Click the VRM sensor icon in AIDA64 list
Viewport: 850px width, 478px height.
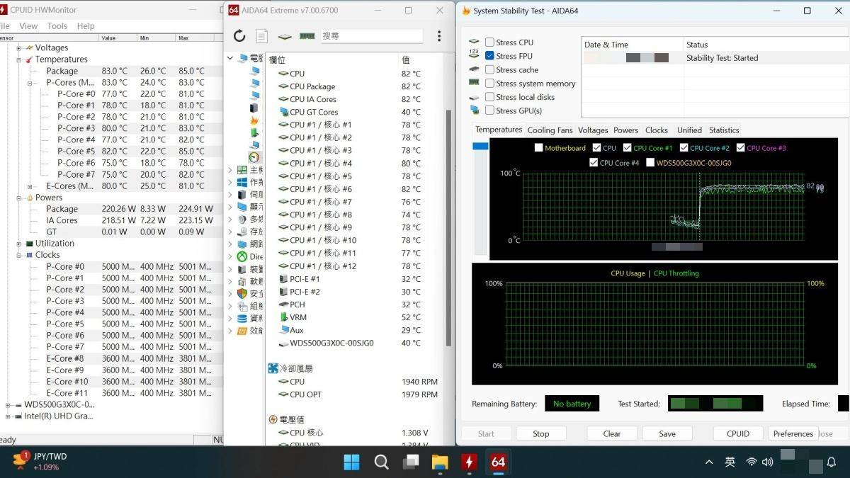point(283,317)
